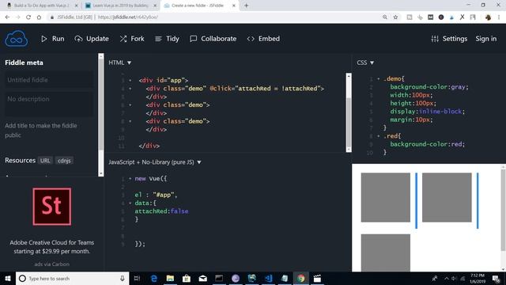Click the second gray demo box in result

[x=447, y=197]
